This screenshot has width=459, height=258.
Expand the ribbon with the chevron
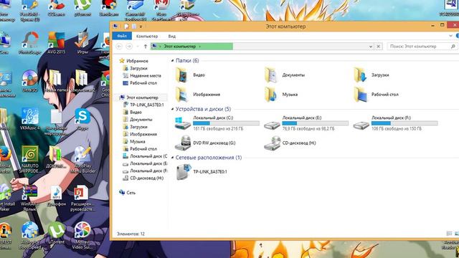click(x=450, y=36)
